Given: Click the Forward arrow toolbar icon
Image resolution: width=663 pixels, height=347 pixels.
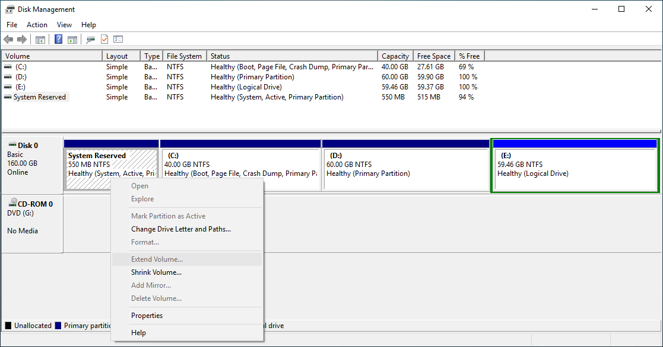Looking at the screenshot, I should click(22, 40).
